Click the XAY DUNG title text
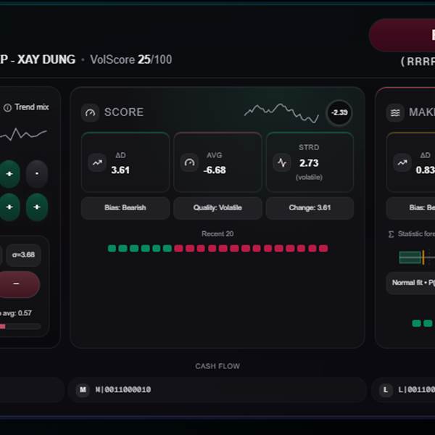The height and width of the screenshot is (435, 435). (x=46, y=59)
